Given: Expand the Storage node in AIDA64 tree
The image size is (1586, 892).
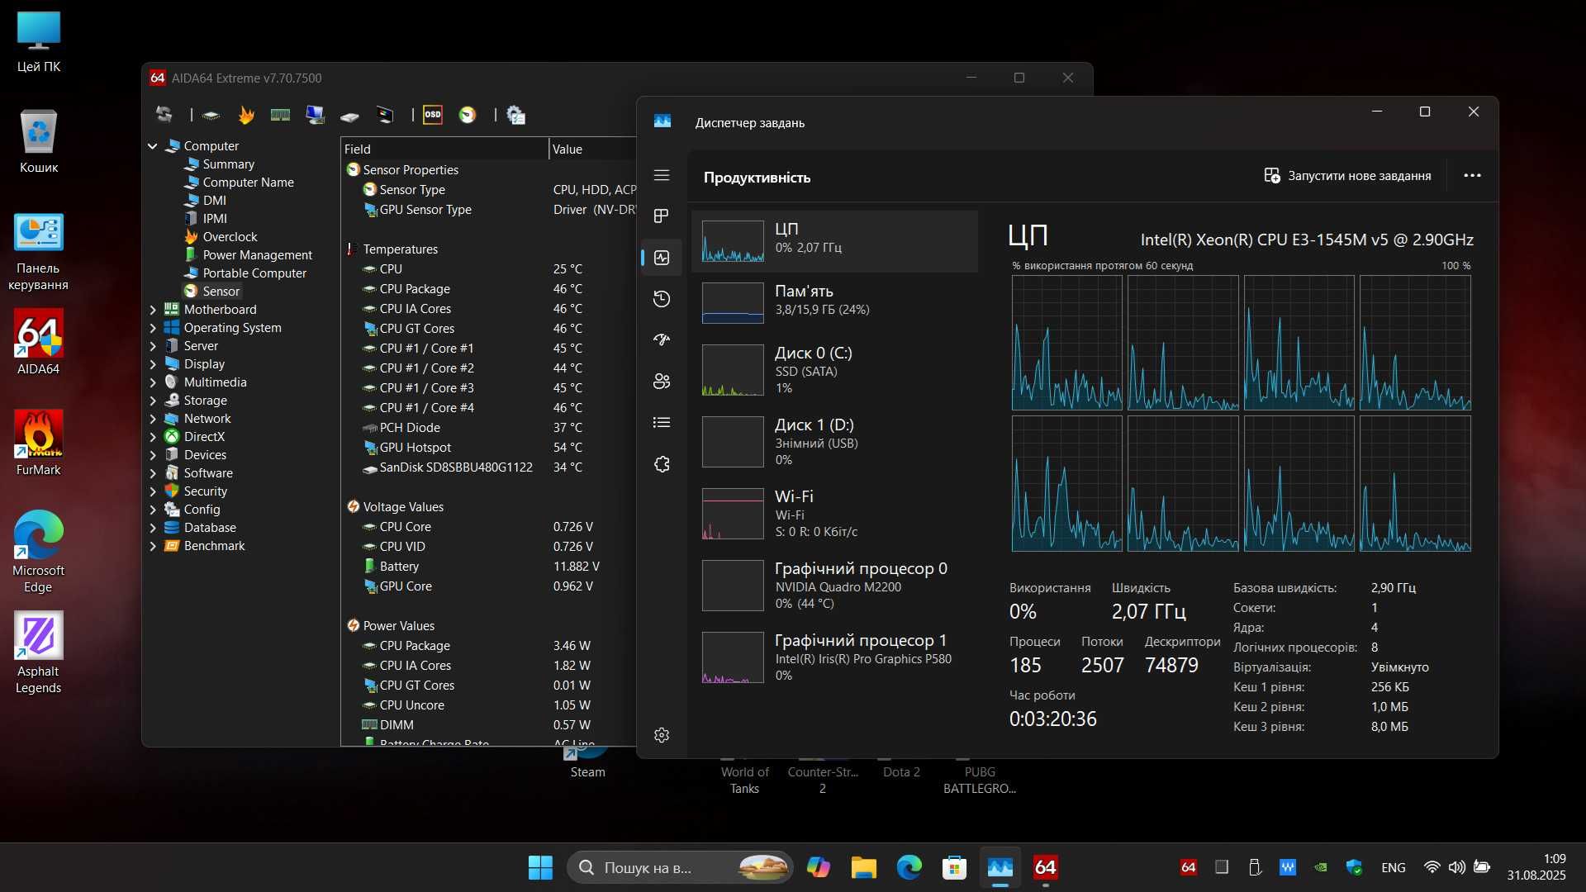Looking at the screenshot, I should click(x=153, y=401).
